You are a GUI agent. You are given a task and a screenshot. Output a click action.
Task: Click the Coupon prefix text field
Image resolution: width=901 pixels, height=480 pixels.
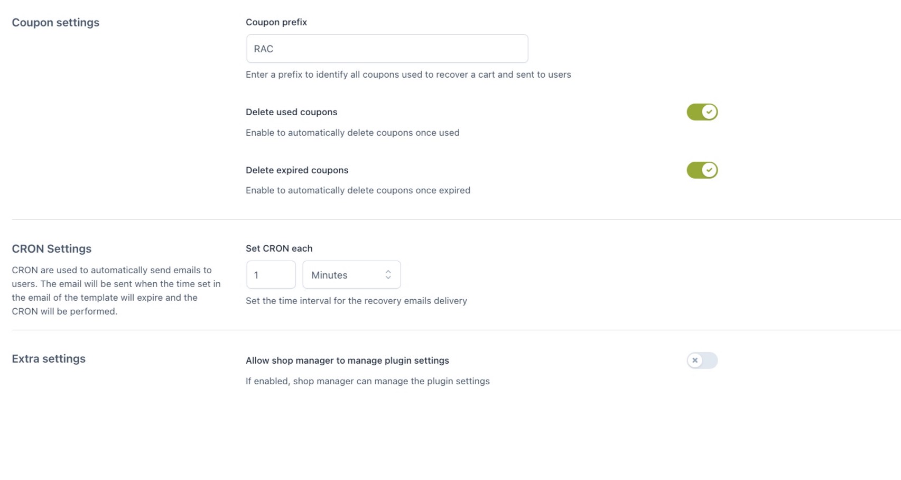point(387,49)
